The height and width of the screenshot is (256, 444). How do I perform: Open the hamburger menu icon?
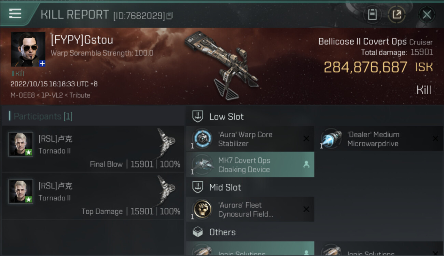coord(15,14)
